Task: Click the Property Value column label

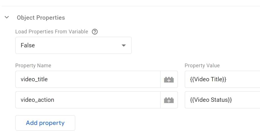Action: pyautogui.click(x=202, y=66)
